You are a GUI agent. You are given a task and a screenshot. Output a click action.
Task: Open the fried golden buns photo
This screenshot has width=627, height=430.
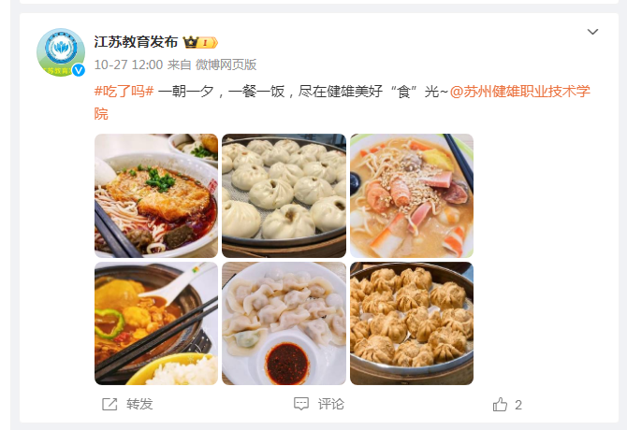point(412,323)
